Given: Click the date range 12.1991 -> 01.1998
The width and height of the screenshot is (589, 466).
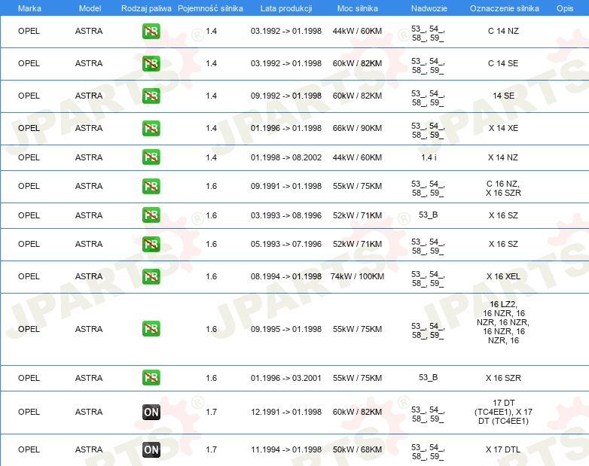Looking at the screenshot, I should point(286,412).
